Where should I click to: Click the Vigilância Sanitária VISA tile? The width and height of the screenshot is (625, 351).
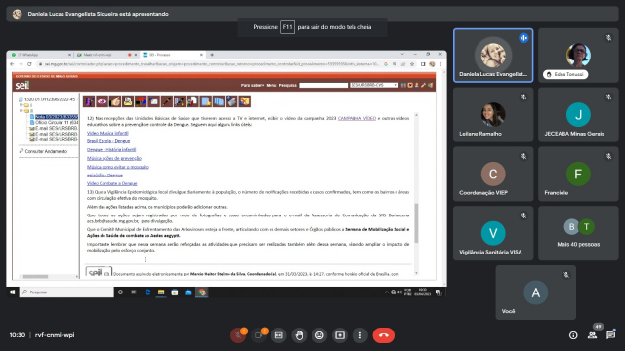pos(493,233)
